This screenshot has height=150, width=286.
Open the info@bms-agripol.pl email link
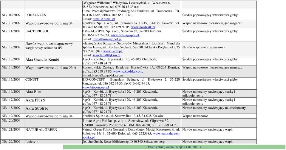pyautogui.click(x=107, y=39)
